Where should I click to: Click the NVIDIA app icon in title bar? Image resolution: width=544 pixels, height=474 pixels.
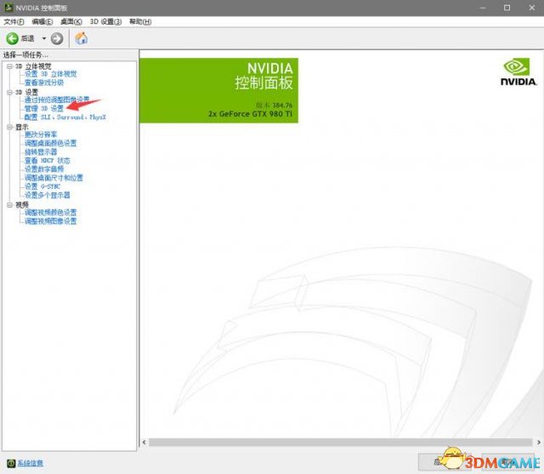[x=8, y=8]
